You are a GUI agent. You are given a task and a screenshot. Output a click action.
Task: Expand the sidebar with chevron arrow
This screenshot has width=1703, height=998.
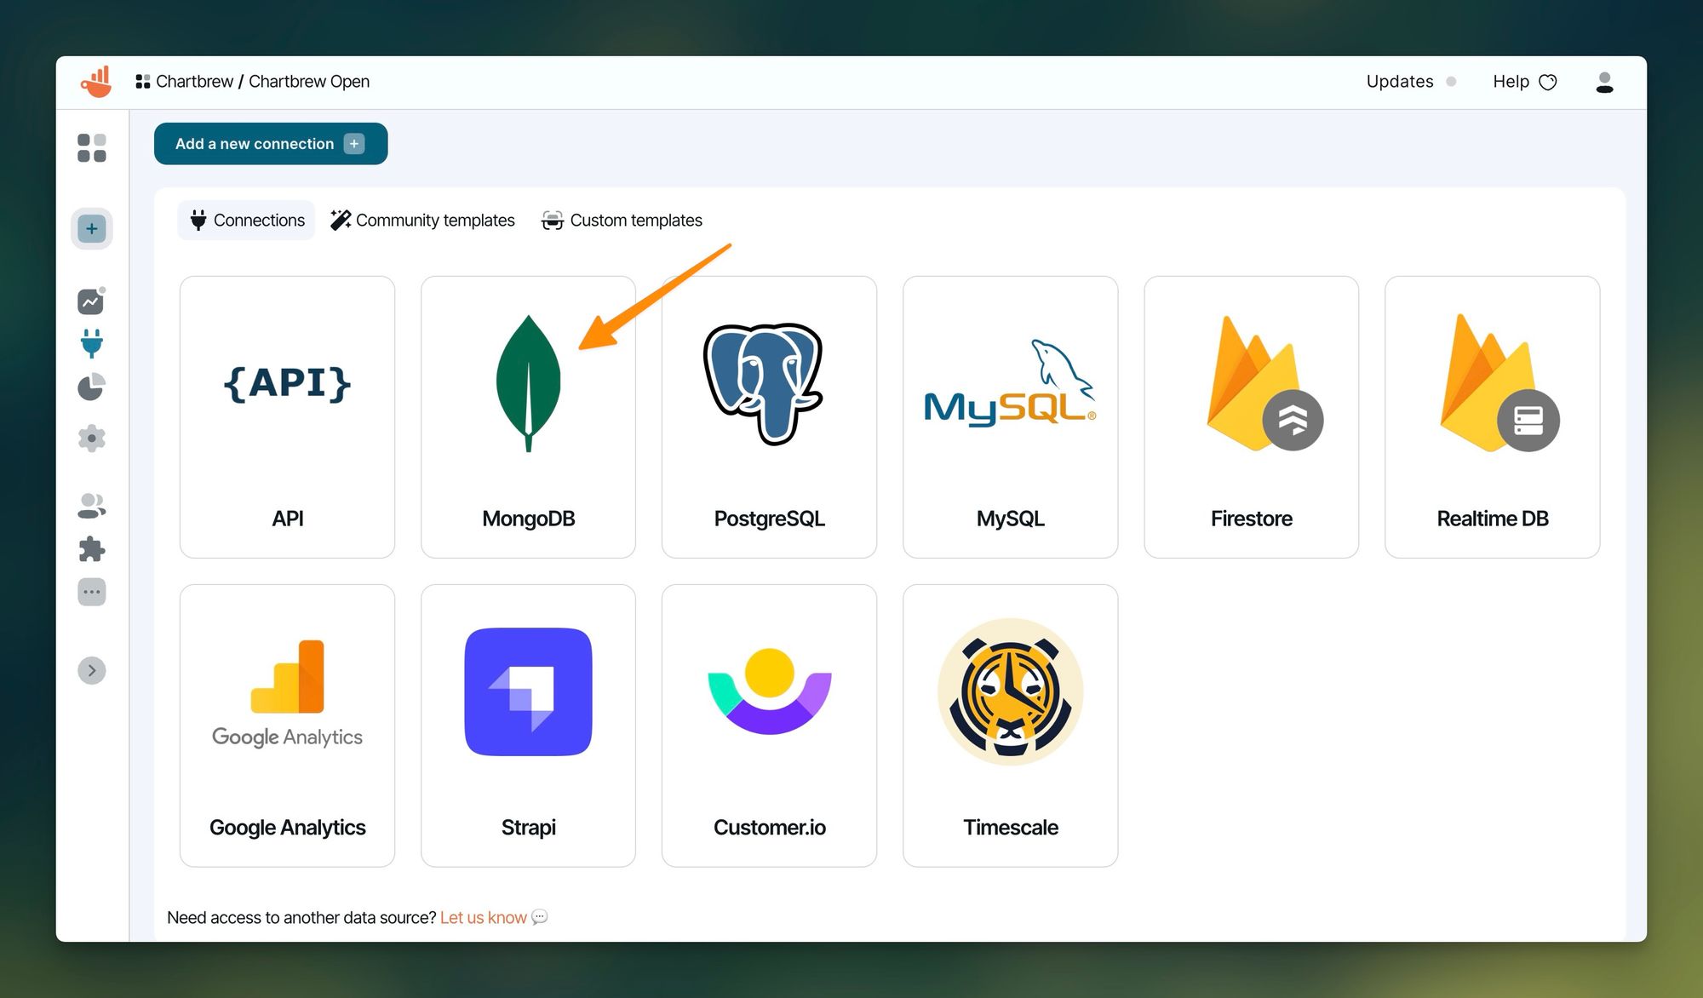coord(91,671)
